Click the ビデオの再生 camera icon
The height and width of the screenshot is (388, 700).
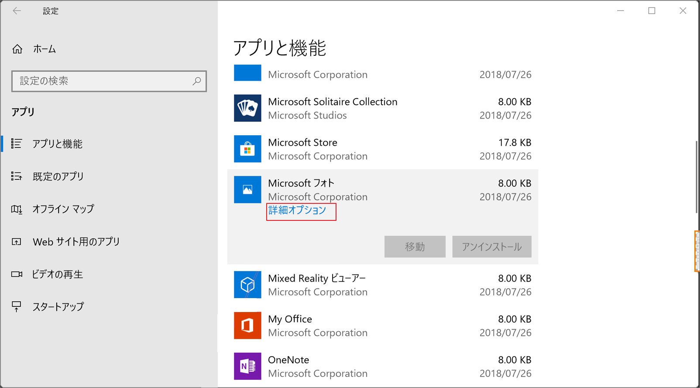tap(17, 274)
